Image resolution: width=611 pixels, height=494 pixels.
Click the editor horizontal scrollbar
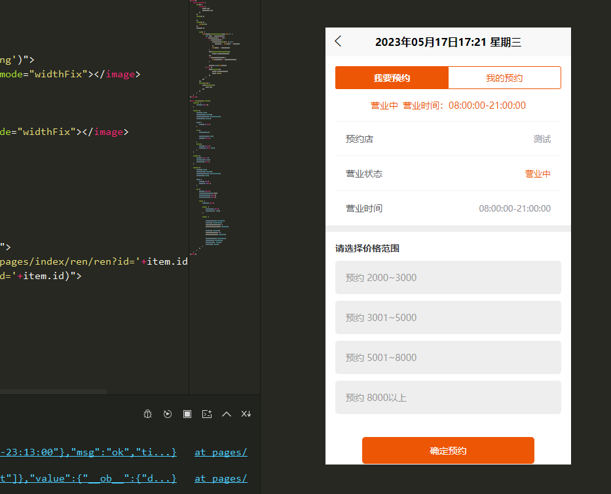click(52, 391)
